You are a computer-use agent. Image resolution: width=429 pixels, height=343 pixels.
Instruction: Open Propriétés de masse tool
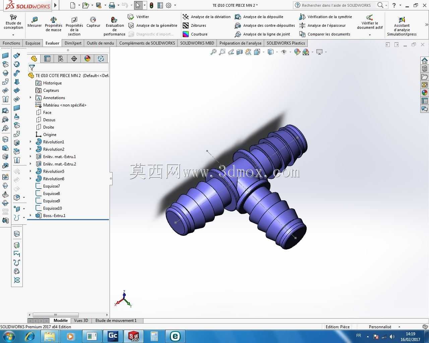pos(54,24)
